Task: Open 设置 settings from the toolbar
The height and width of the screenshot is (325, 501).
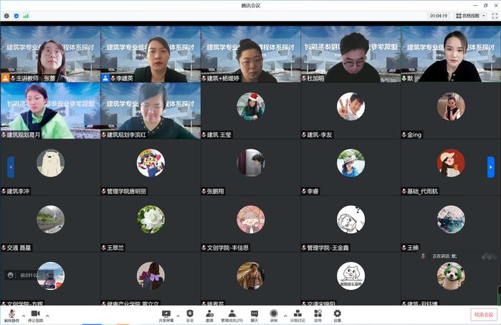Action: pos(337,314)
